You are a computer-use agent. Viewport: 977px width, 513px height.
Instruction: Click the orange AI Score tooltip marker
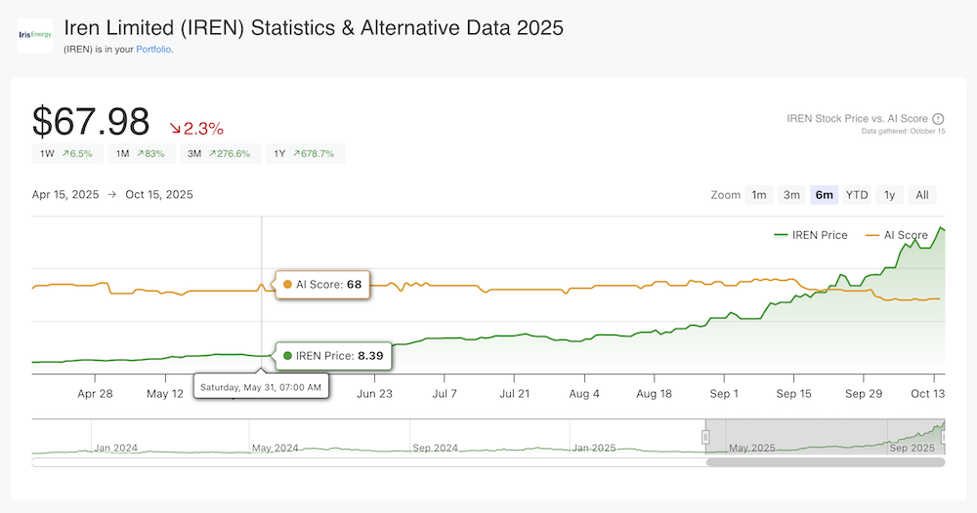[x=287, y=285]
